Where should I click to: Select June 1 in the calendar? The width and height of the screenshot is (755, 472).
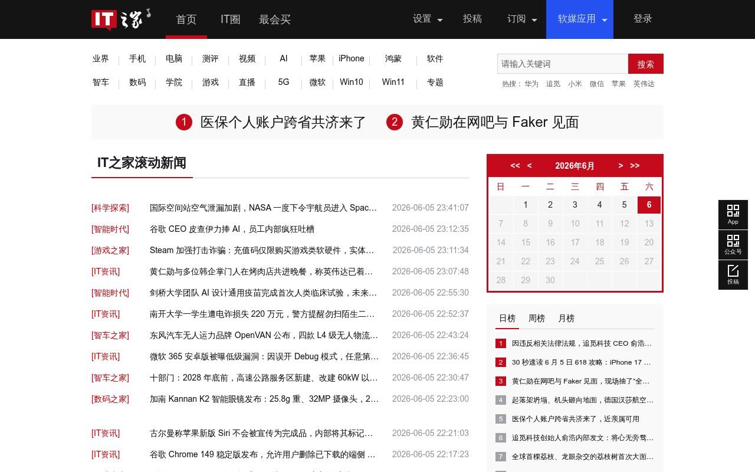(526, 205)
